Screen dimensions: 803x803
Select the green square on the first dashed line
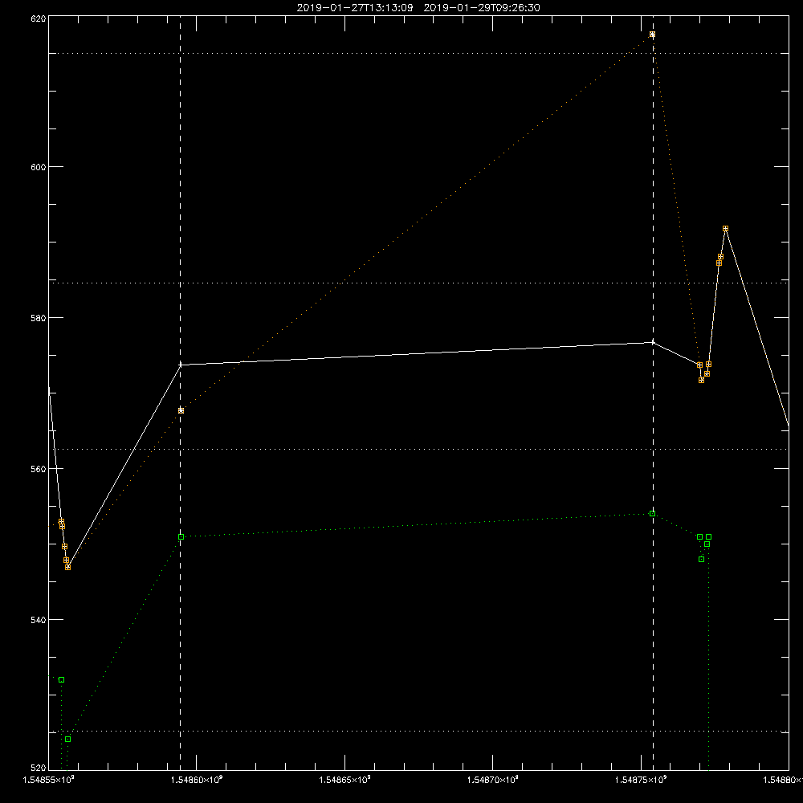(181, 536)
